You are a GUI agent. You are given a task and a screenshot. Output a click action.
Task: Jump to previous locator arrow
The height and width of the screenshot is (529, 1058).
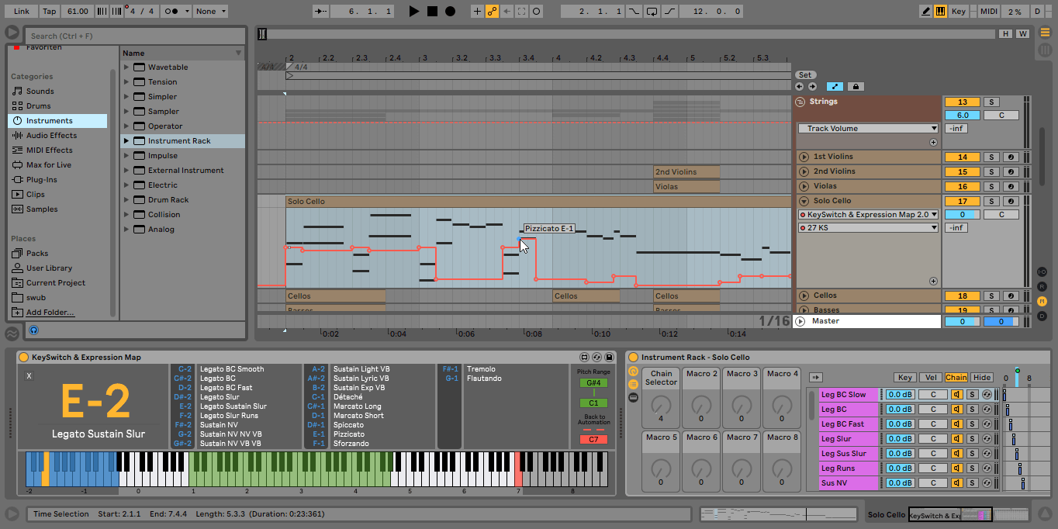pyautogui.click(x=800, y=87)
